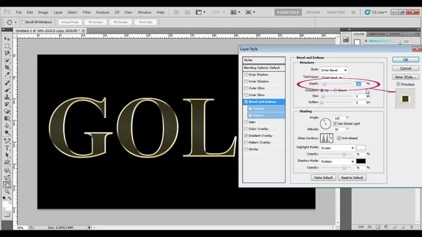Select the Eraser tool
This screenshot has width=422, height=237.
tap(7, 111)
